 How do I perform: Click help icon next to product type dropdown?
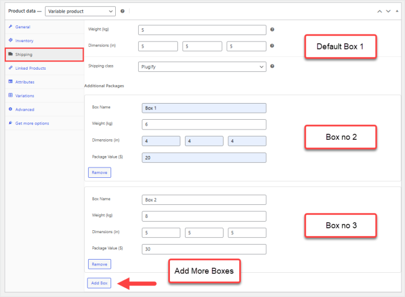123,11
